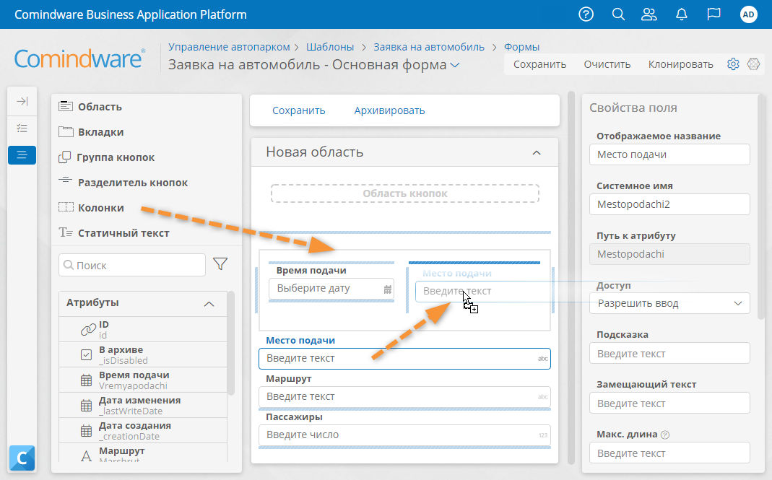
Task: Click the Область кнопок placeholder
Action: click(x=404, y=193)
